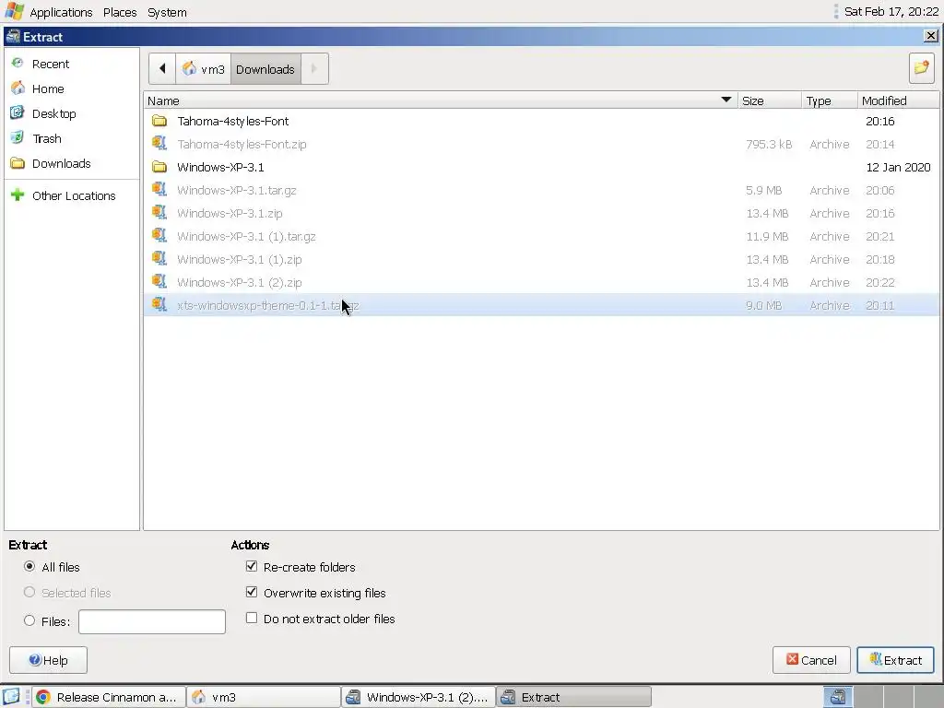Click the system tray archive icon
Screen dimensions: 944x708
click(837, 697)
